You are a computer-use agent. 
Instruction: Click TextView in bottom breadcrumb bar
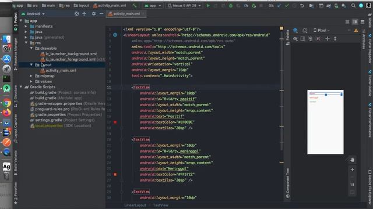click(x=161, y=205)
